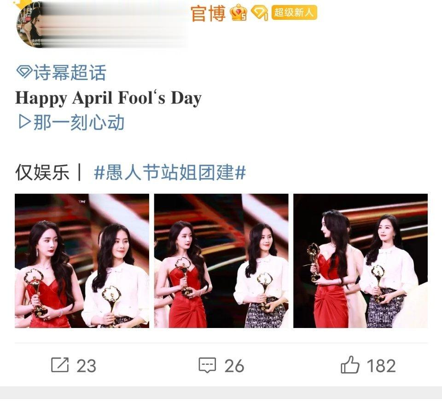Tap the yellow diamond level badge
442x403 pixels.
260,13
